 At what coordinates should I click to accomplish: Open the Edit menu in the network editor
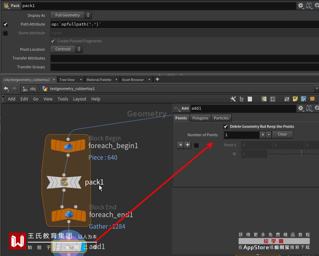pyautogui.click(x=24, y=99)
